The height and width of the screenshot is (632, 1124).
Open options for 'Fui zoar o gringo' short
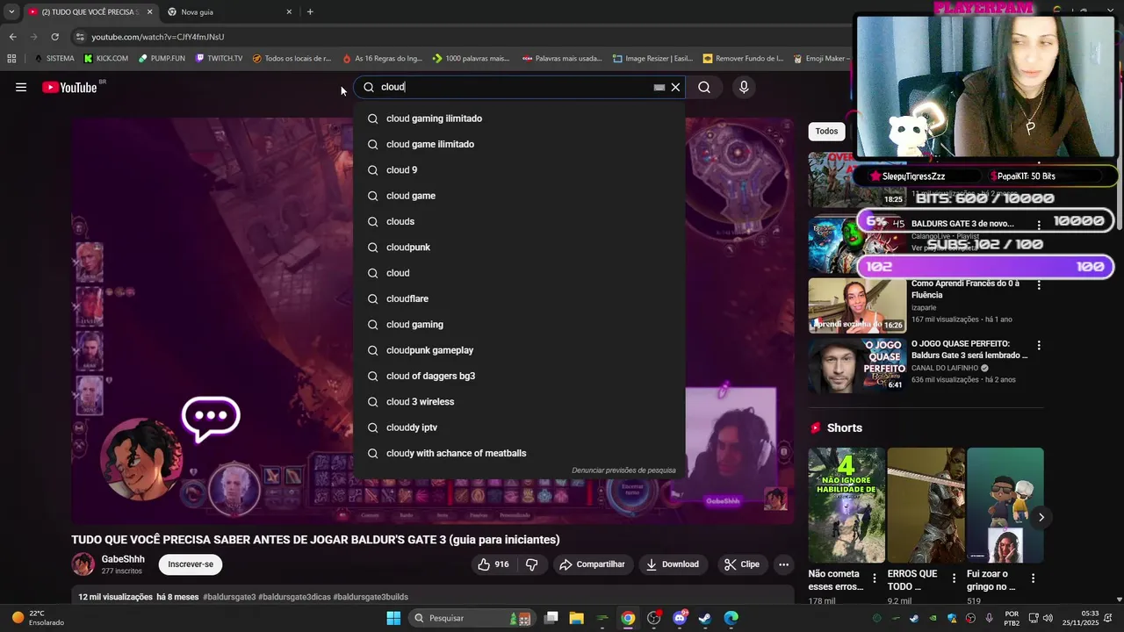pyautogui.click(x=1033, y=578)
